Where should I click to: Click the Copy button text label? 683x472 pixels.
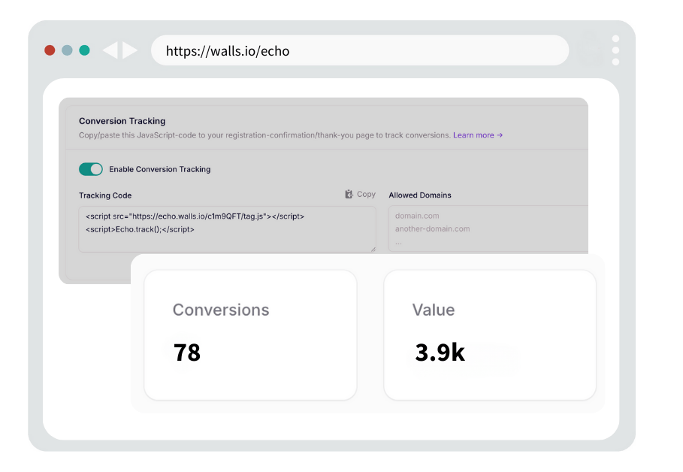pos(365,194)
